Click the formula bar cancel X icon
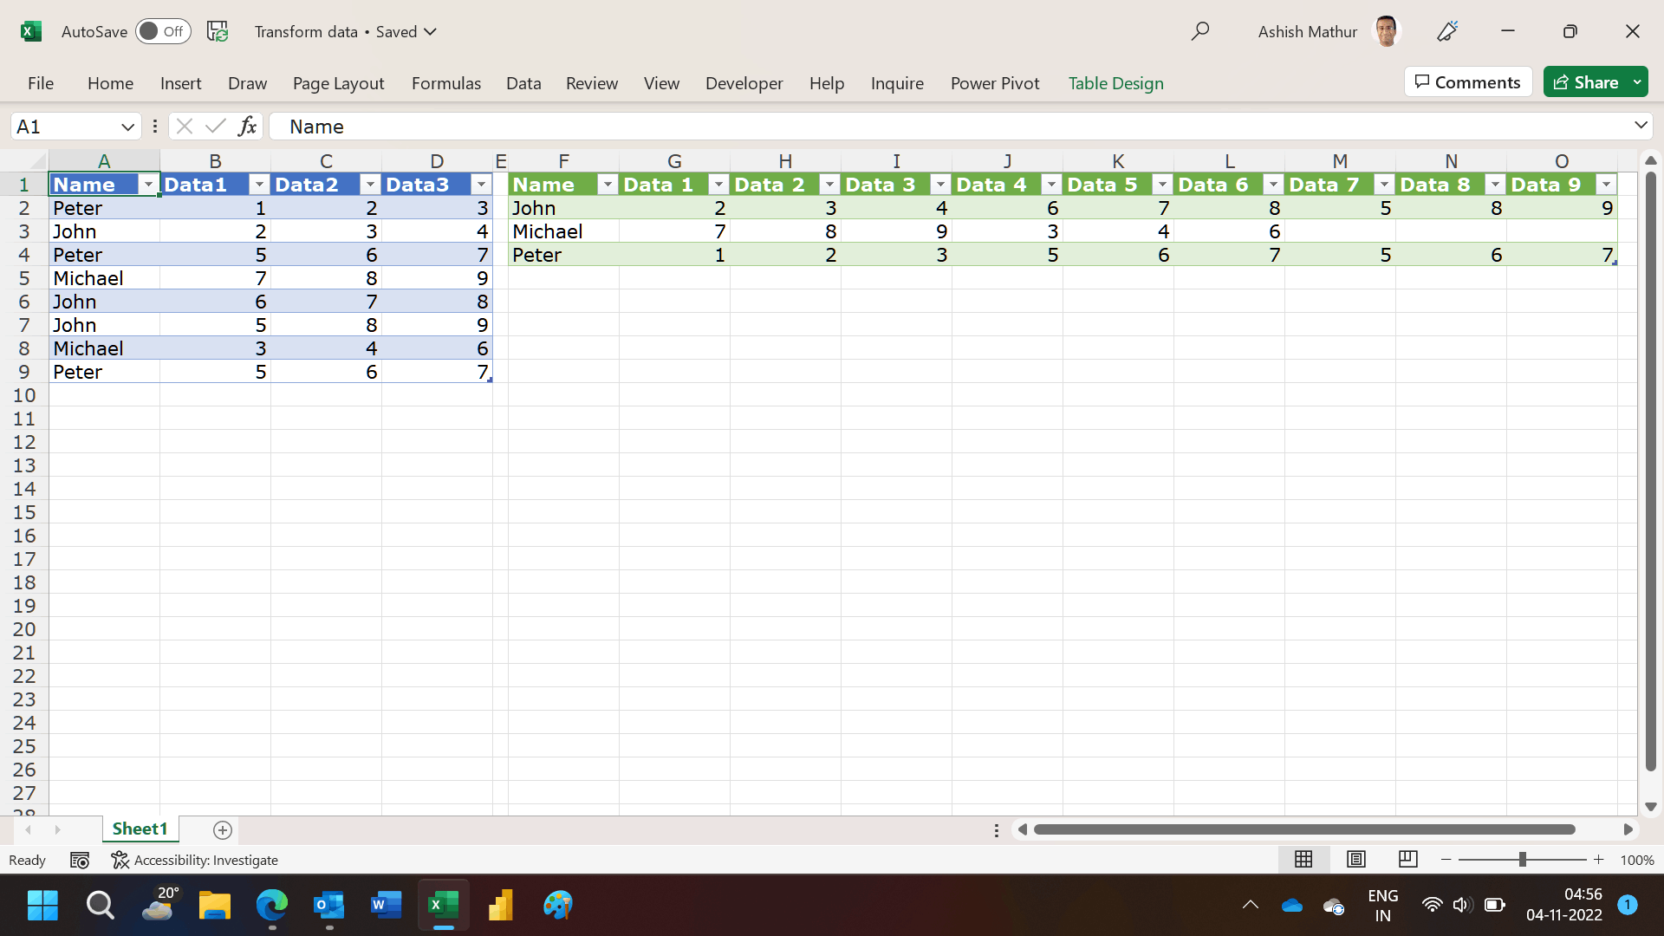Screen dimensions: 1664x936 (184, 127)
